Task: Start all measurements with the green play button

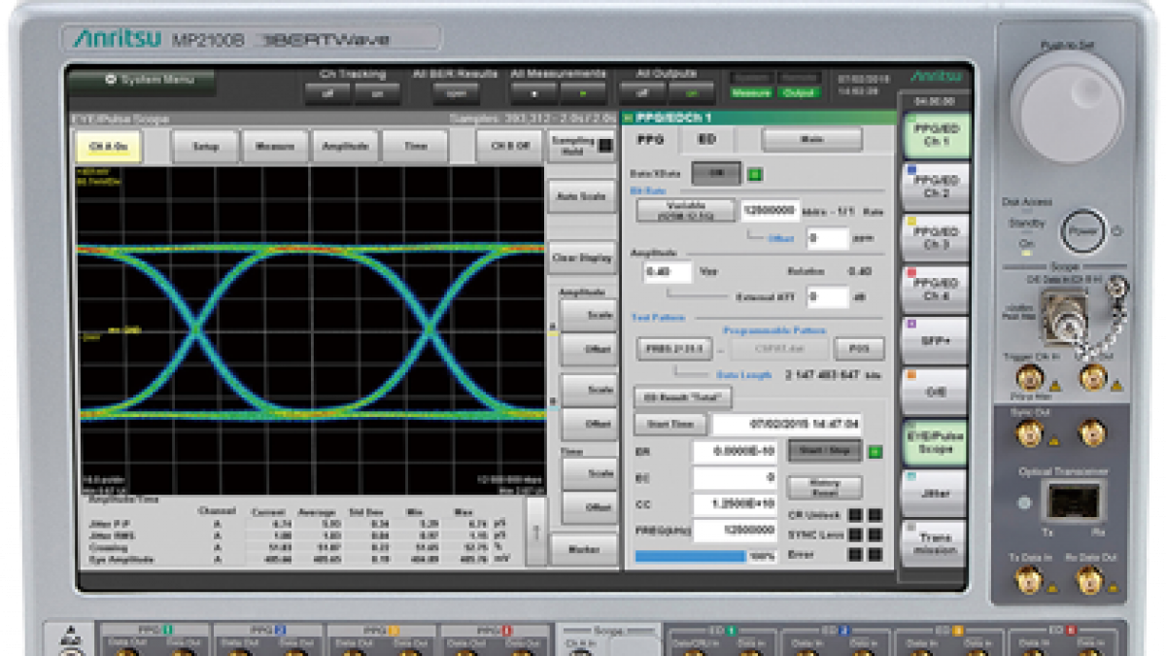Action: coord(581,93)
